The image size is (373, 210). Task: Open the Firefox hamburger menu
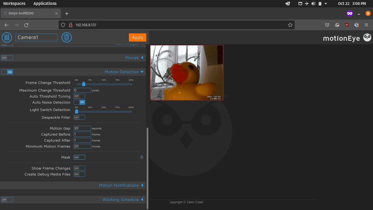click(x=366, y=25)
